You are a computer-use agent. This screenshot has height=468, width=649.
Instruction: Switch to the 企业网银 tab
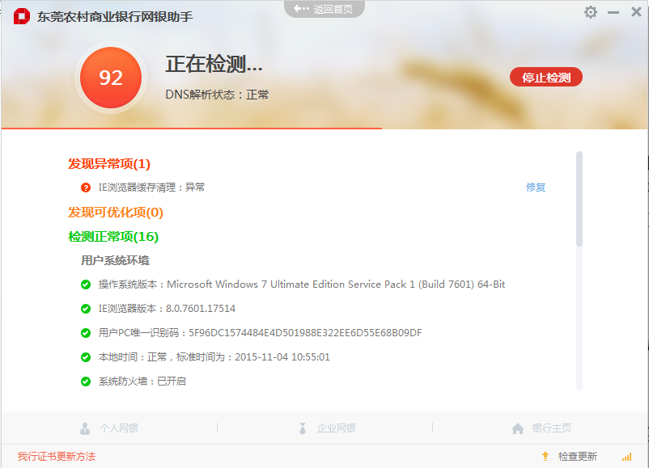(326, 428)
